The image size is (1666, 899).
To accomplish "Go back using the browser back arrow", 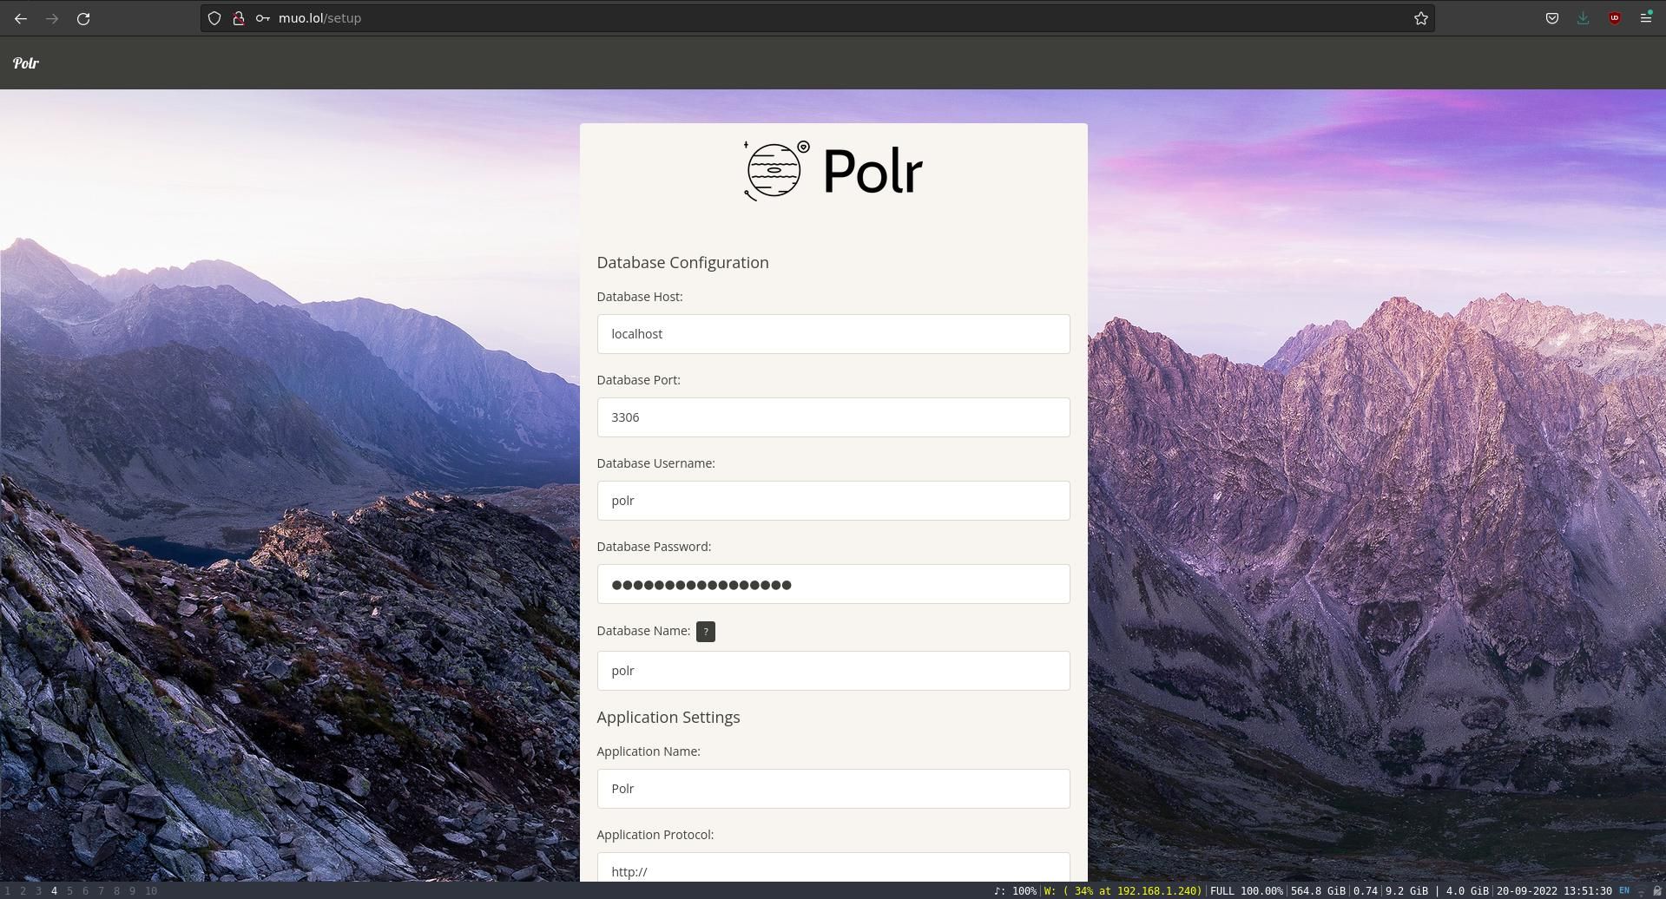I will click(21, 18).
